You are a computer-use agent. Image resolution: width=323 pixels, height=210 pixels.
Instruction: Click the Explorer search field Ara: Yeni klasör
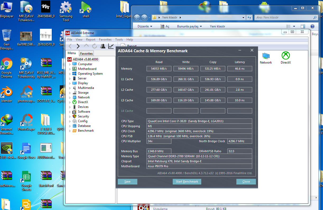pos(286,17)
